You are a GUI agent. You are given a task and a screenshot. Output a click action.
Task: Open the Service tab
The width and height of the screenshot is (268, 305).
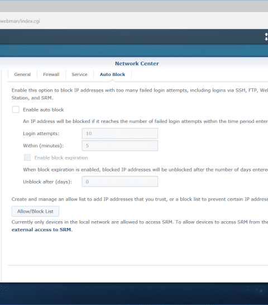click(x=79, y=74)
